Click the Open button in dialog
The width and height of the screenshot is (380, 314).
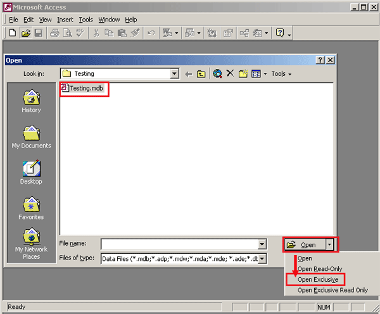(x=305, y=245)
